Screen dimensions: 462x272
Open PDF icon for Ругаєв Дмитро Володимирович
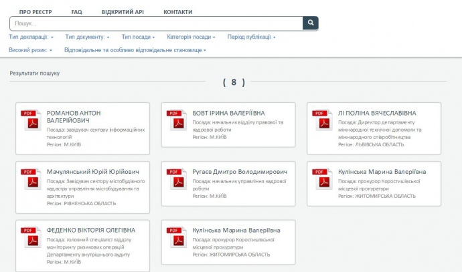(177, 179)
